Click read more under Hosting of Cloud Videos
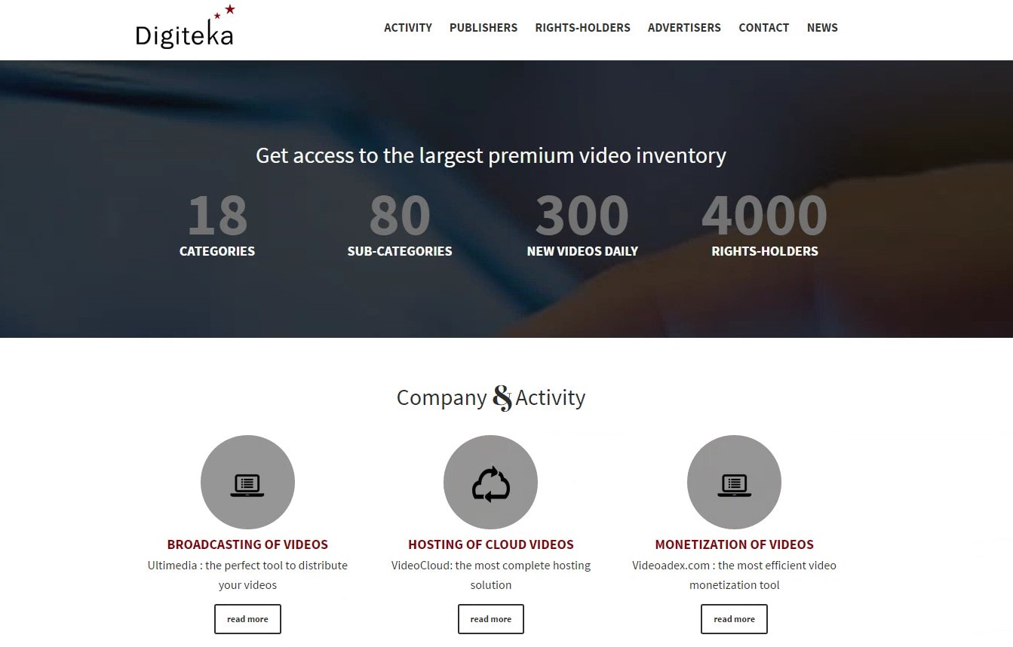 491,619
